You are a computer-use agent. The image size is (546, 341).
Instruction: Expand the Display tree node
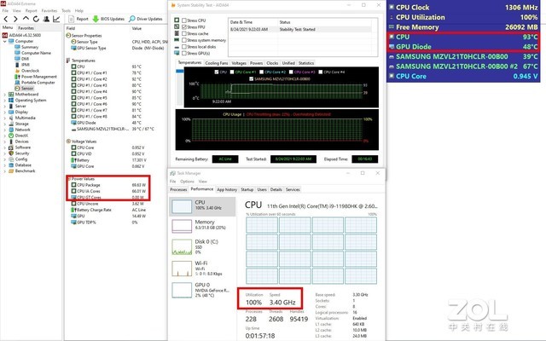tap(4, 112)
